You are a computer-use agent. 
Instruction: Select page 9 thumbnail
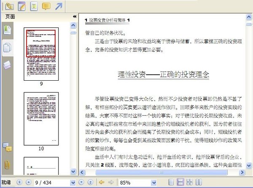tap(41, 54)
